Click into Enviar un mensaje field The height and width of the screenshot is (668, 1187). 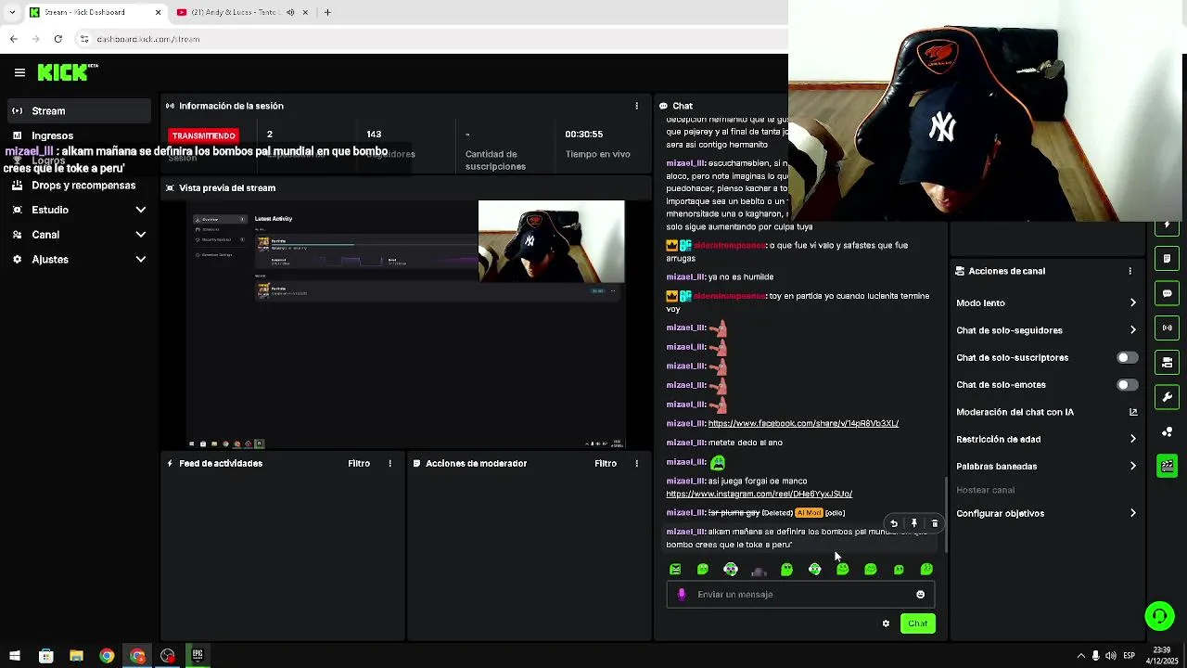802,595
